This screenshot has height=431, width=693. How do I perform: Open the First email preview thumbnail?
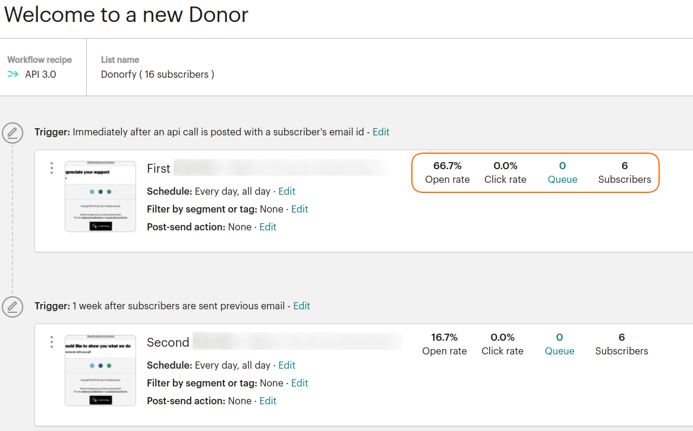pyautogui.click(x=100, y=197)
